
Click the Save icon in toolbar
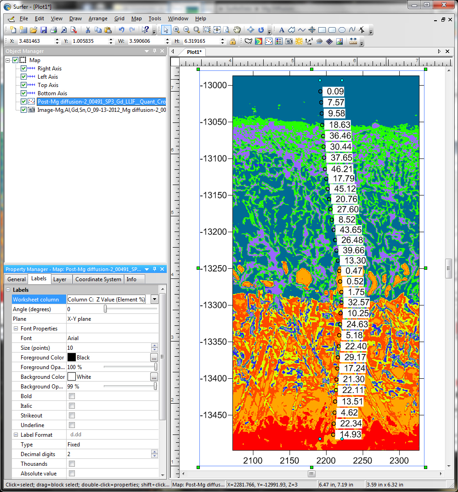[x=44, y=30]
